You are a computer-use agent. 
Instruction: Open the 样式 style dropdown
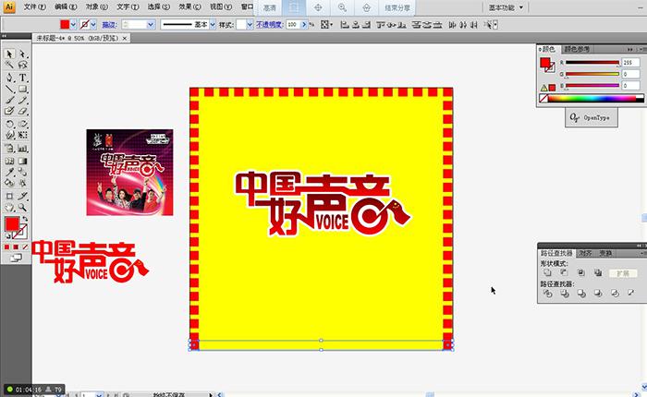click(250, 25)
